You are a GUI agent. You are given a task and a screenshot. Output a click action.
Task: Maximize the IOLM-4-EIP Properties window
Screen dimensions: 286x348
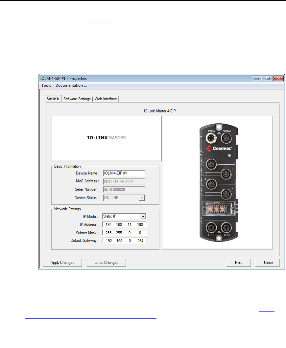[268, 79]
